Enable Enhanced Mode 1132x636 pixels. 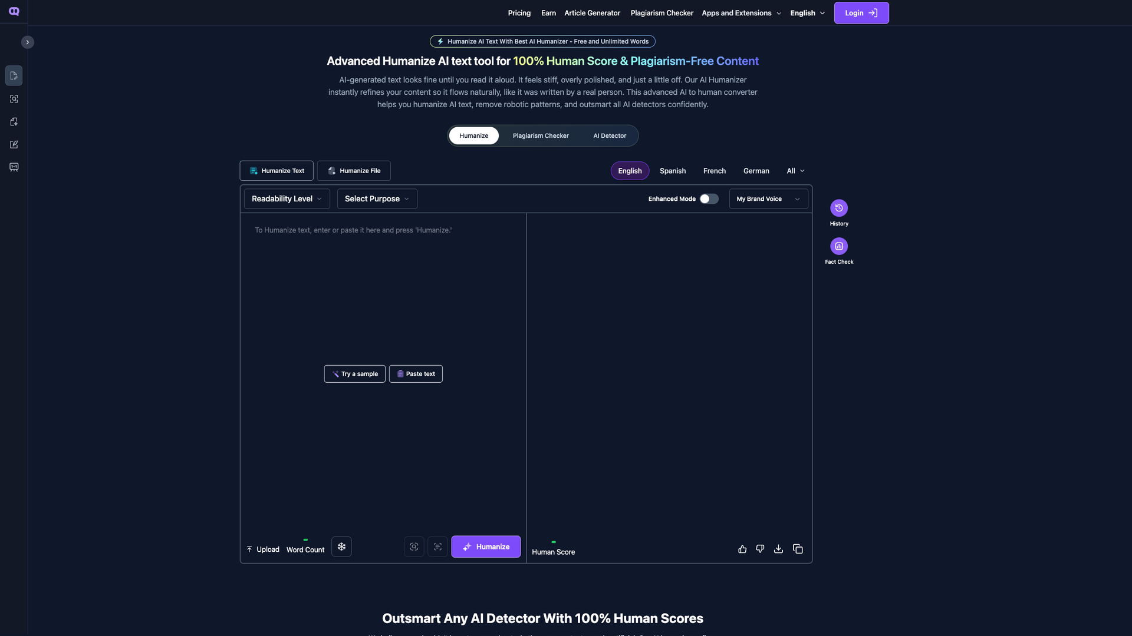pyautogui.click(x=709, y=198)
